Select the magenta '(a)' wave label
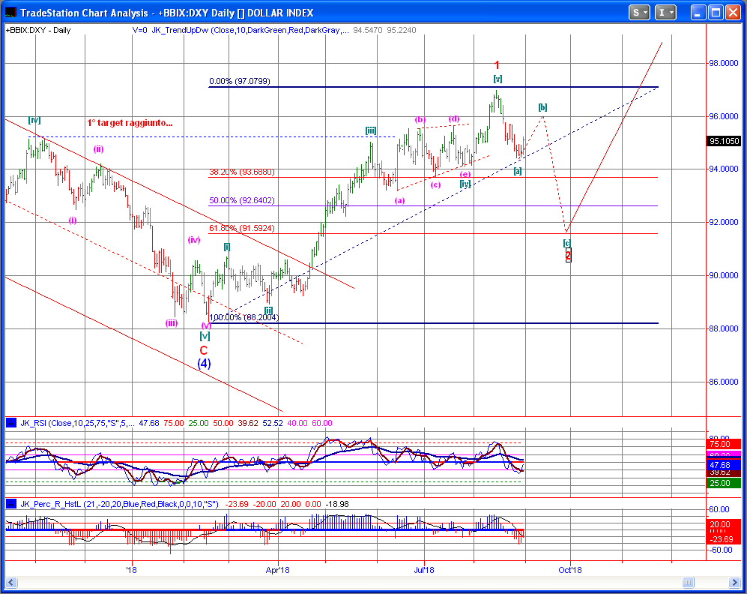747x594 pixels. tap(399, 200)
